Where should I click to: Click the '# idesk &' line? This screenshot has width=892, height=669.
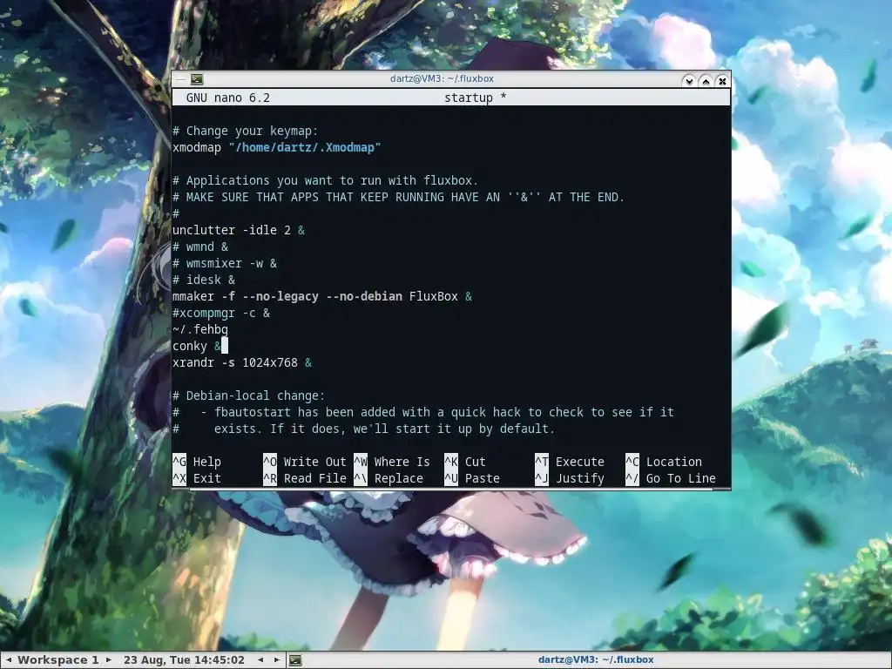tap(204, 280)
